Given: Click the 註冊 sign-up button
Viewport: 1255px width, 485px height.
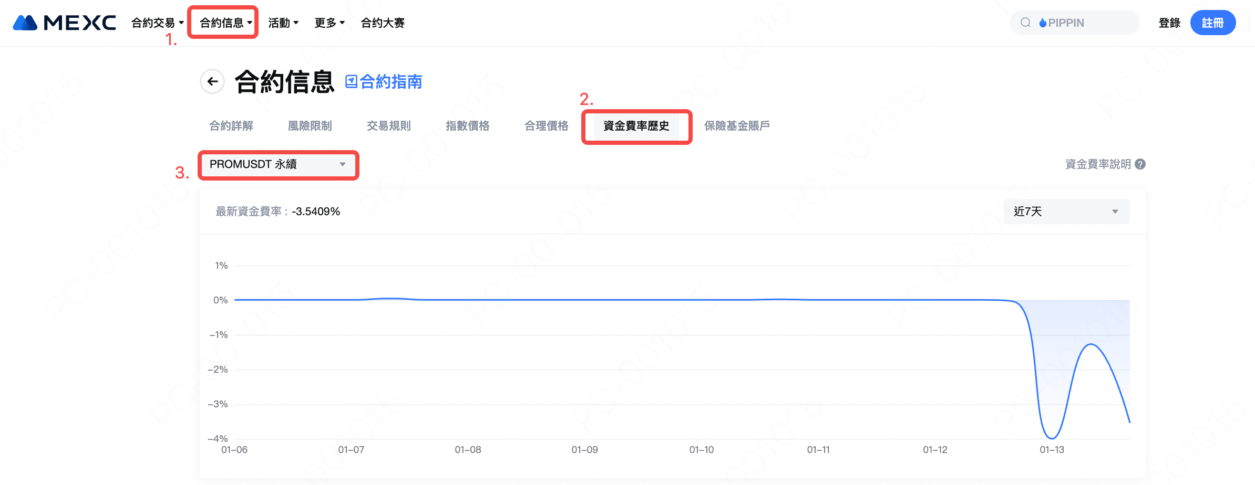Looking at the screenshot, I should pos(1212,23).
